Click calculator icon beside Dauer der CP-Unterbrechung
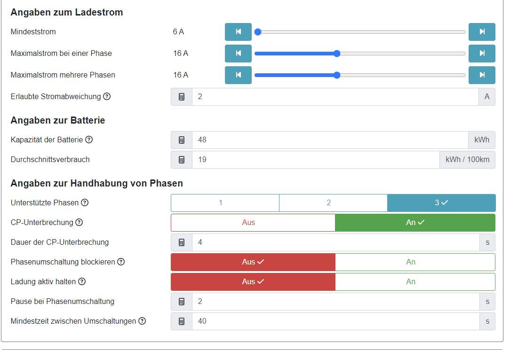The height and width of the screenshot is (350, 510). [x=182, y=242]
